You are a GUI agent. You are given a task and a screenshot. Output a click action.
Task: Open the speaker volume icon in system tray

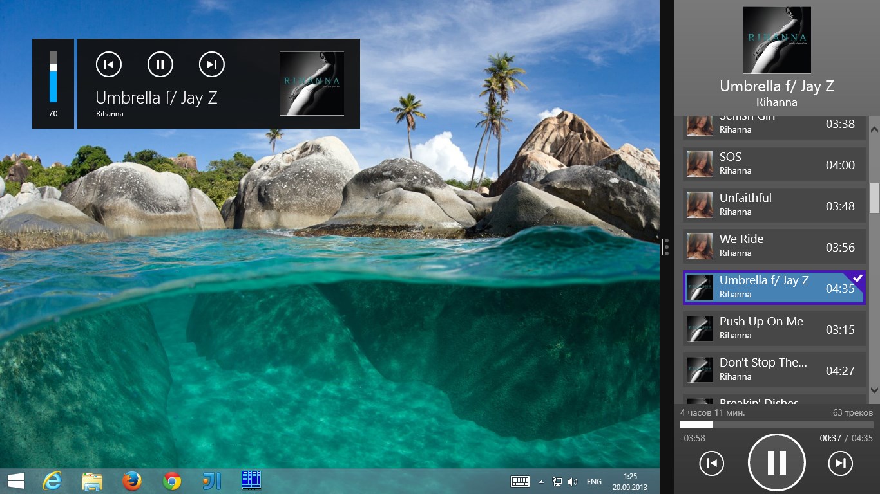(572, 480)
